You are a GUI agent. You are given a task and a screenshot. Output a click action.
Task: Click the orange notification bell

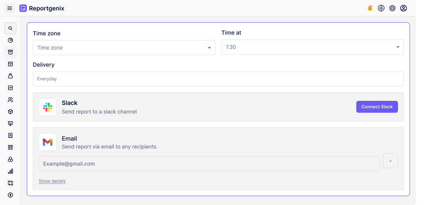tap(370, 8)
